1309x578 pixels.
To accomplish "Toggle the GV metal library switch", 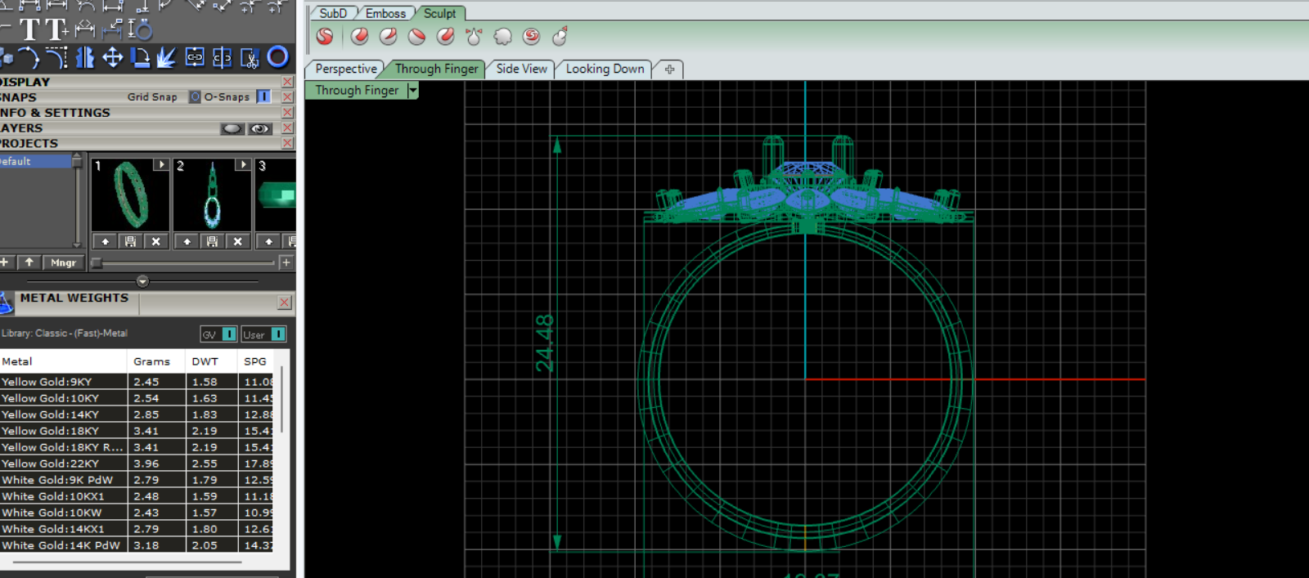I will pos(228,334).
